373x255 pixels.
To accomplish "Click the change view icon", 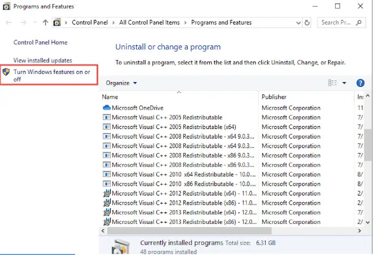I will 333,83.
